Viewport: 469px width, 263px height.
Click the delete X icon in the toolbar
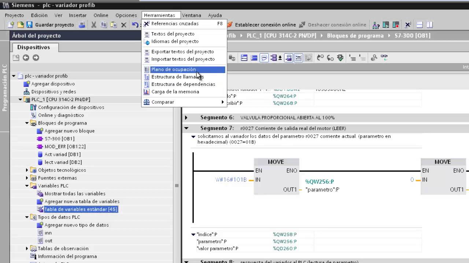[x=124, y=25]
